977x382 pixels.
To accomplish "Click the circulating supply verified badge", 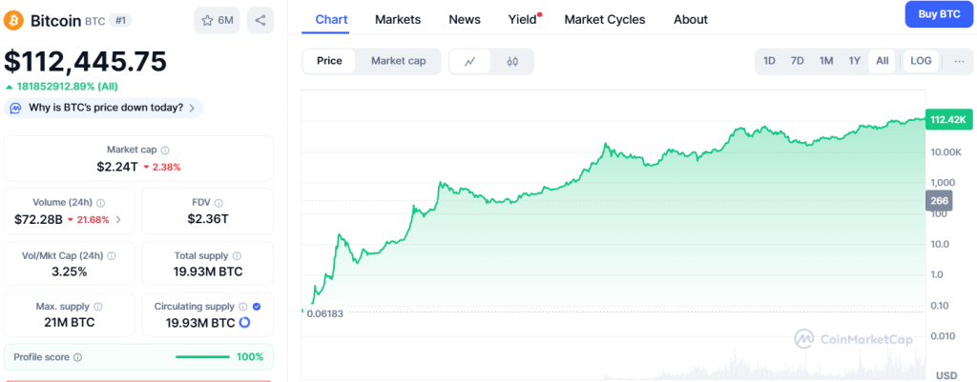I will (255, 307).
